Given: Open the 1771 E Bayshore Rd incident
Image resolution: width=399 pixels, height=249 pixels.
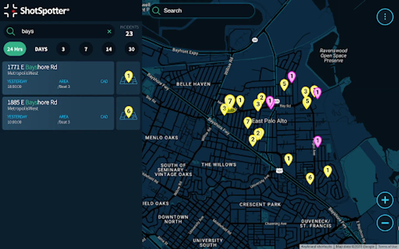Looking at the screenshot, I should pos(58,78).
